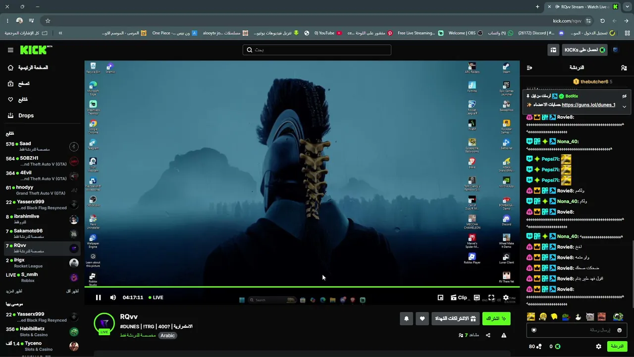Open RQvv channel avatar below the video
The image size is (634, 357).
(104, 323)
